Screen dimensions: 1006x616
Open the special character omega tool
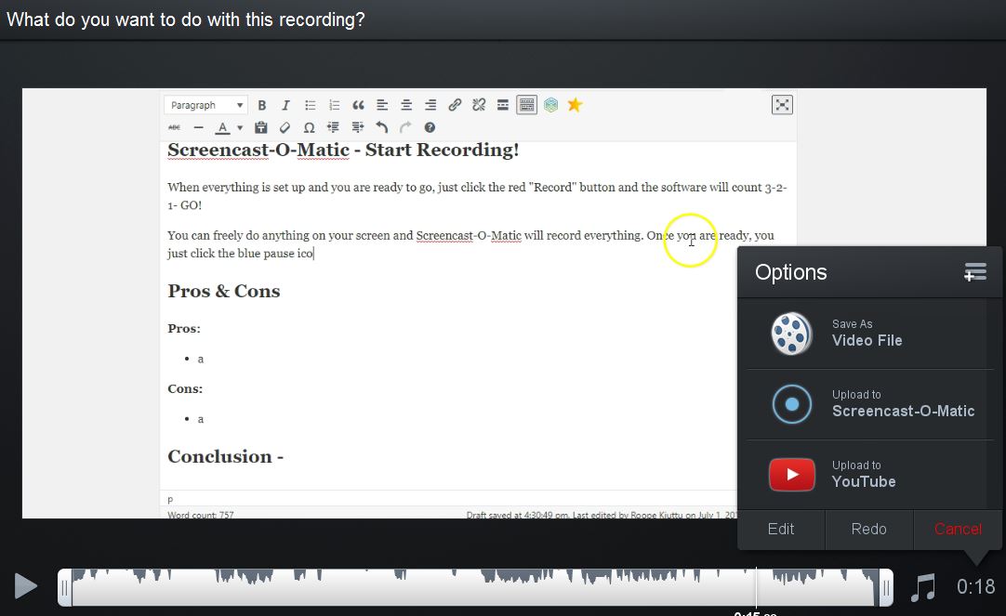tap(310, 127)
